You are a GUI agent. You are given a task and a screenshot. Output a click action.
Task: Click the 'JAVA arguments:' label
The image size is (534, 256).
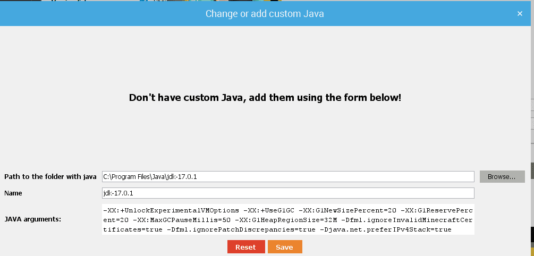point(32,219)
